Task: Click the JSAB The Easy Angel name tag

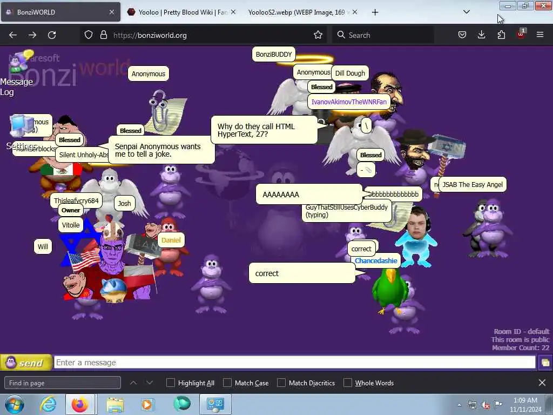Action: [472, 185]
